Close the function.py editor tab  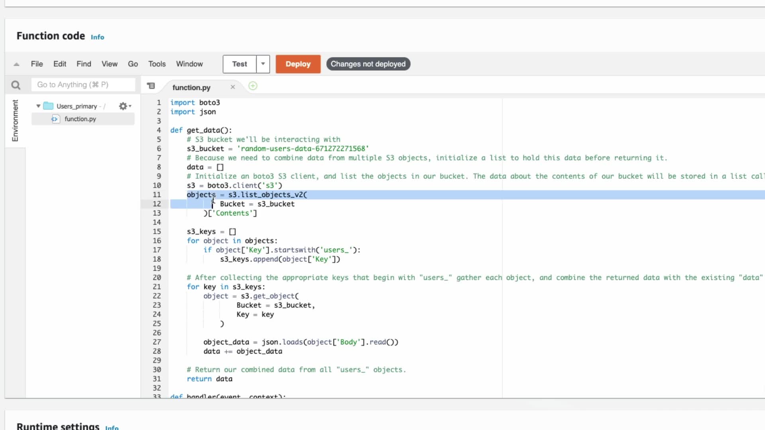pos(233,87)
